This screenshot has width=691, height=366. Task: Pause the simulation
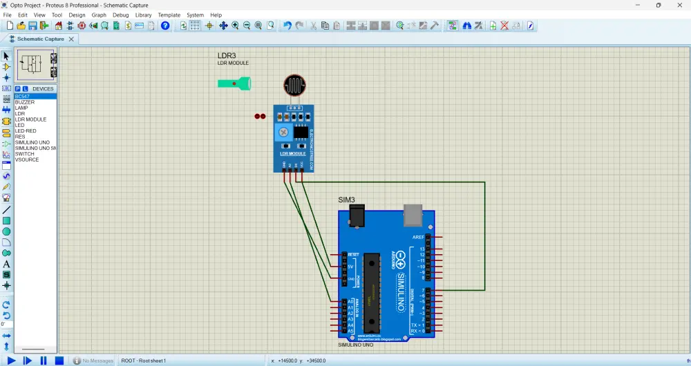43,360
